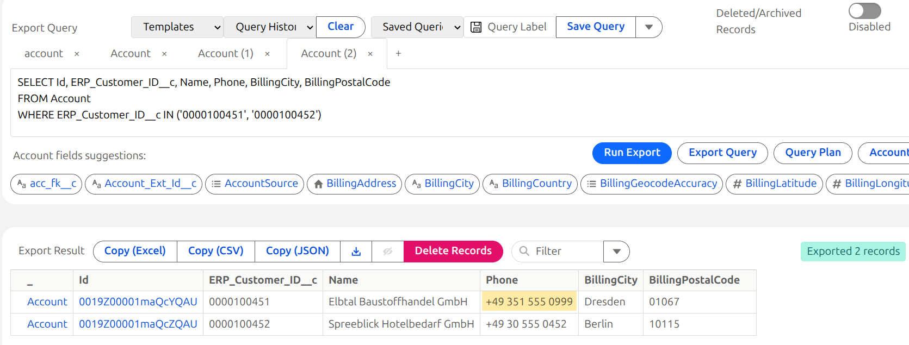Click the save icon beside Query Label
Viewport: 909px width, 345px height.
(x=476, y=27)
